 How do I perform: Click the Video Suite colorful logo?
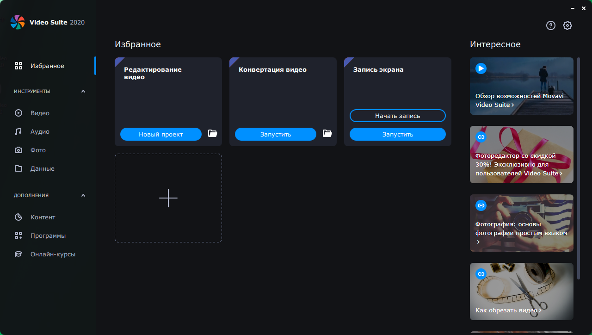[x=18, y=22]
